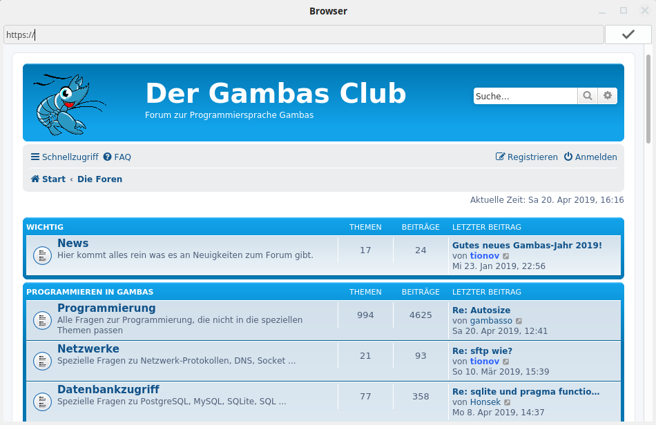The width and height of the screenshot is (656, 425).
Task: View latest post icon in News row
Action: click(x=505, y=256)
